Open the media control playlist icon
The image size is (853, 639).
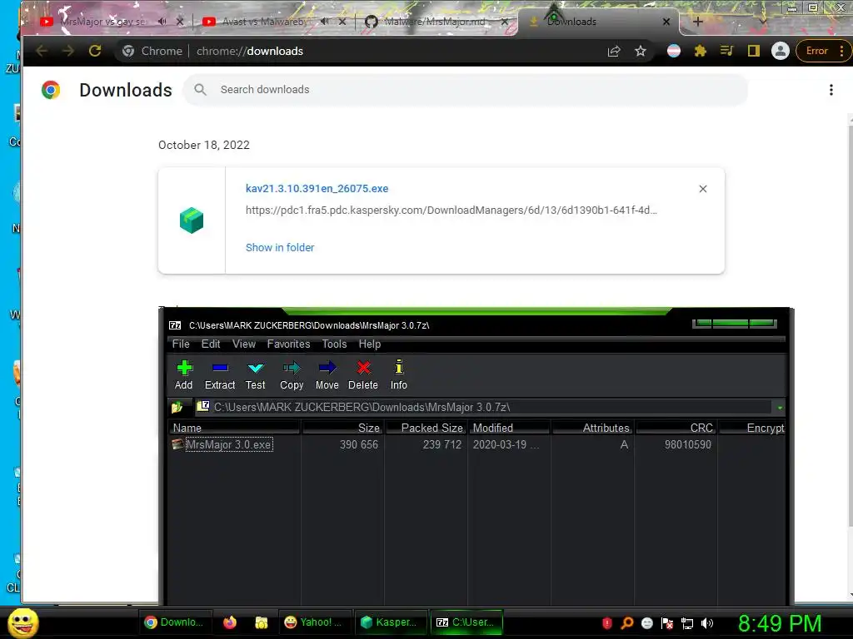click(726, 51)
